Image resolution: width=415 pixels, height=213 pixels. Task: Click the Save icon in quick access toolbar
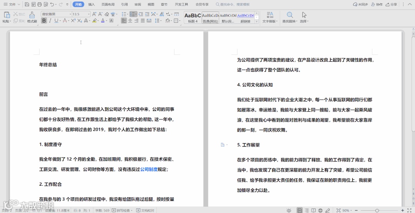point(27,4)
